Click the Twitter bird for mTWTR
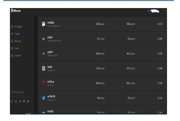This screenshot has height=121, width=180. (44, 98)
